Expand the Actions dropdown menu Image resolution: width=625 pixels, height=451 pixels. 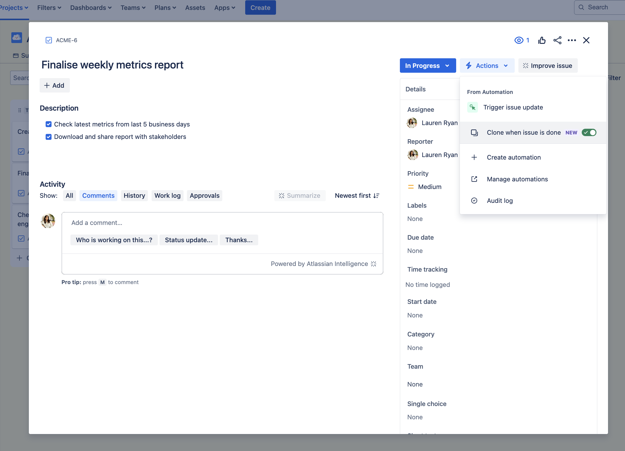(487, 66)
